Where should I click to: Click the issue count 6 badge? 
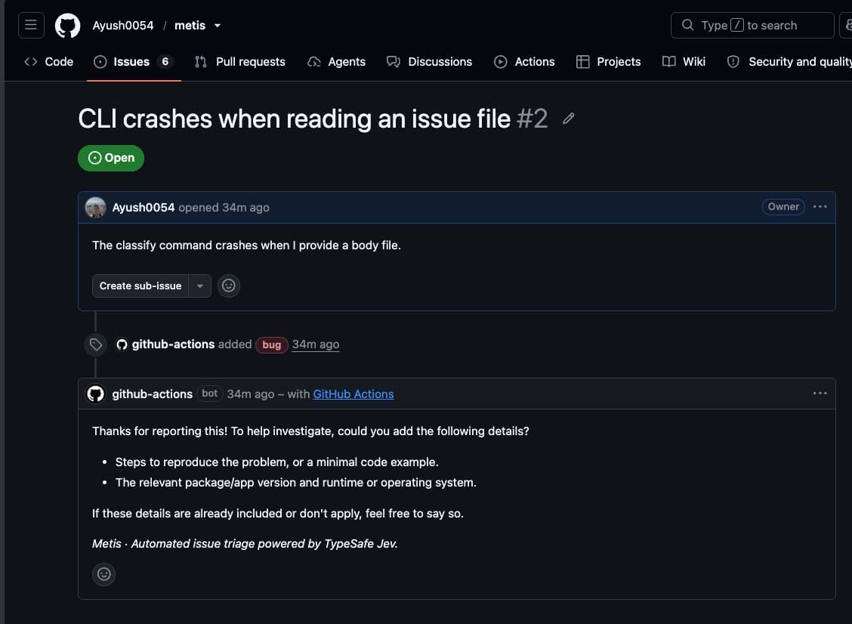tap(165, 61)
